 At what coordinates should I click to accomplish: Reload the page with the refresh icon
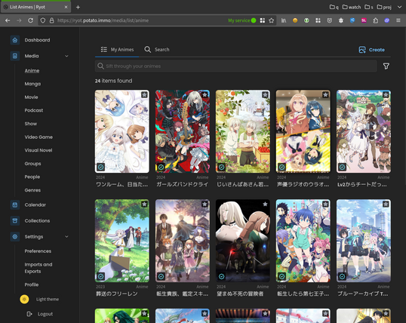point(30,20)
